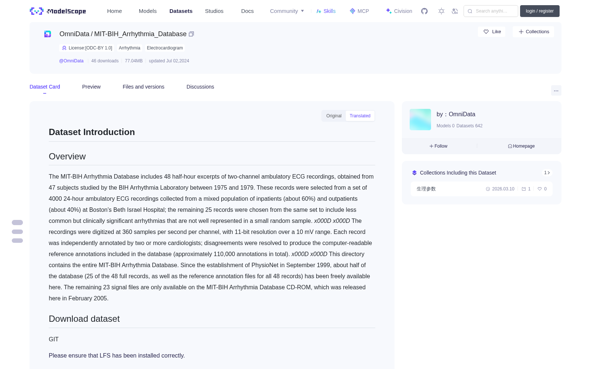Open Civision from the top bar

pos(399,11)
